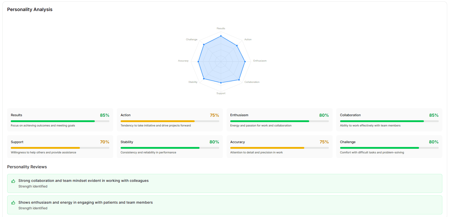This screenshot has width=450, height=217.
Task: Select the Enthusiasm card title
Action: [x=239, y=115]
